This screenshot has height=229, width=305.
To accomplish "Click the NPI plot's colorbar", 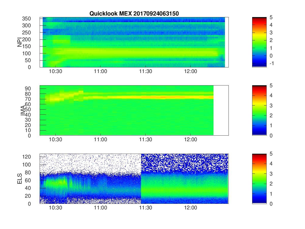I will pyautogui.click(x=259, y=42).
